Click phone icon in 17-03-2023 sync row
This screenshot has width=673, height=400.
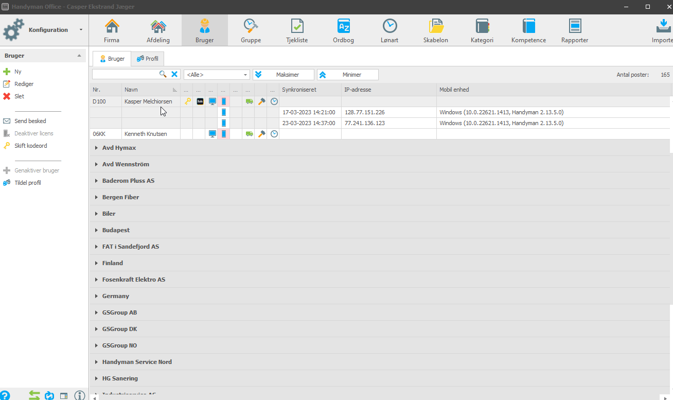click(x=224, y=112)
